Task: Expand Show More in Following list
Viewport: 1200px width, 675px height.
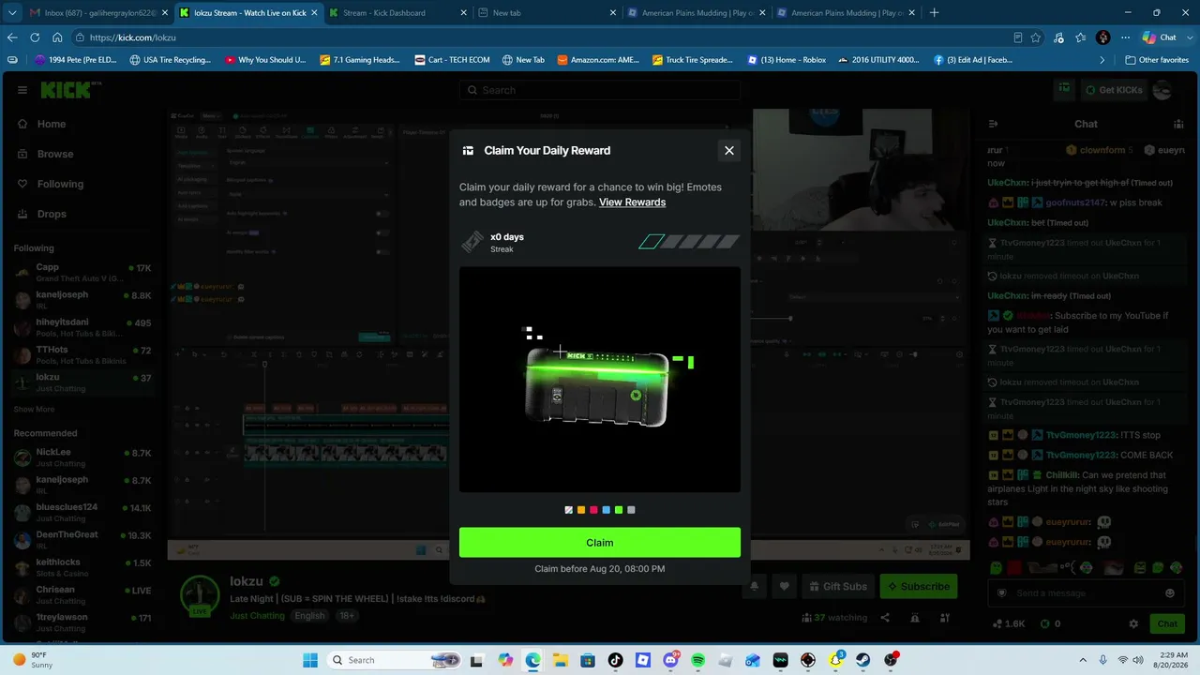Action: click(x=34, y=410)
